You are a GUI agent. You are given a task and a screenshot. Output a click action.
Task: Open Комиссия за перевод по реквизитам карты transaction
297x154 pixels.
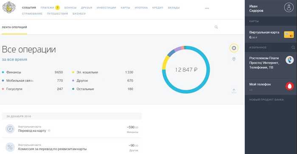(x=72, y=147)
